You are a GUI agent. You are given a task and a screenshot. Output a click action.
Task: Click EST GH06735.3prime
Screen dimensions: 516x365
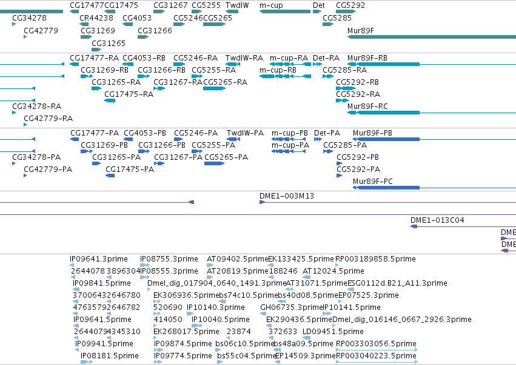tap(292, 307)
